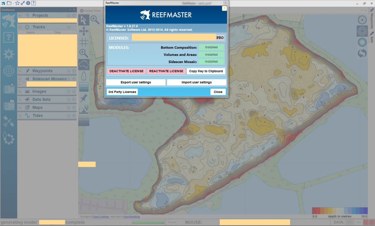
Task: Open the folder icon in the title toolbar
Action: [x=9, y=3]
